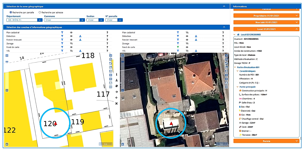Select the area measure tool on the cadastral map
Viewport: 304px width, 151px height.
coord(111,67)
